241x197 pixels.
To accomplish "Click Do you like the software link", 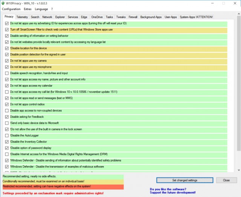I will (x=168, y=189).
